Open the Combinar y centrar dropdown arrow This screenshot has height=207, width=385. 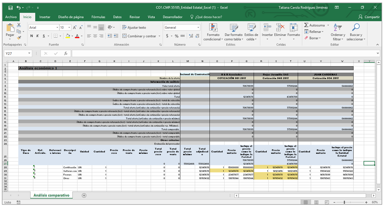pyautogui.click(x=159, y=36)
